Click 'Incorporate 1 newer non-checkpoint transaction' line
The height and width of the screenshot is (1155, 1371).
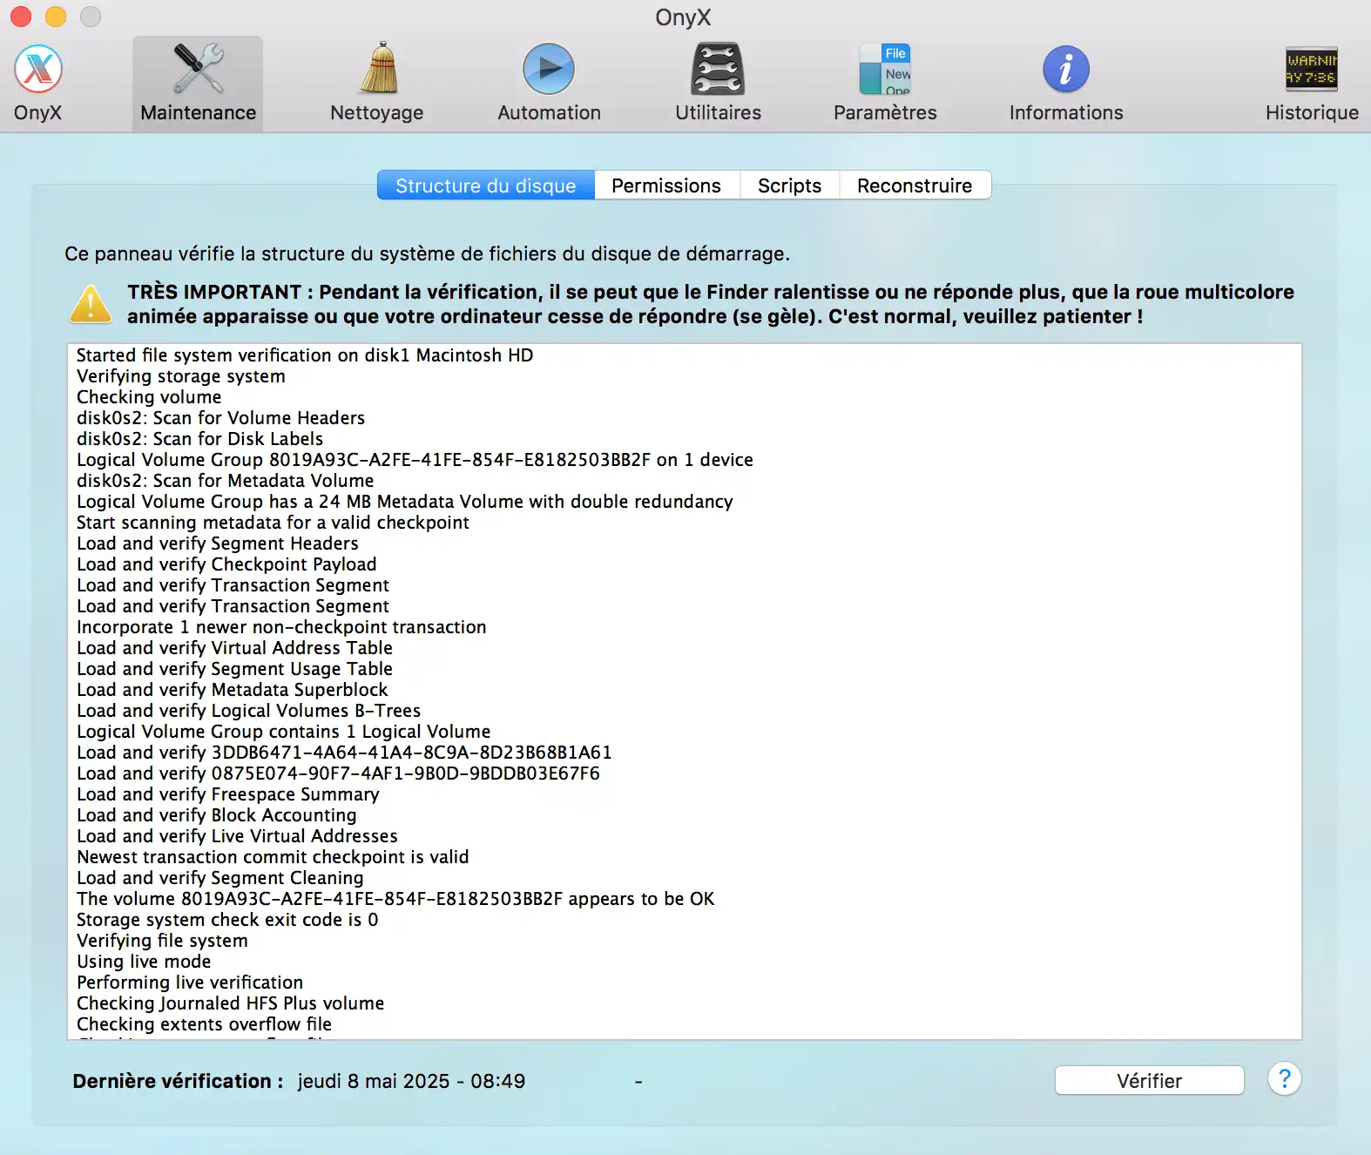click(281, 627)
